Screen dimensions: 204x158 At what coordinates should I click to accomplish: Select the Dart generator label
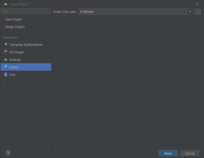tap(12, 75)
